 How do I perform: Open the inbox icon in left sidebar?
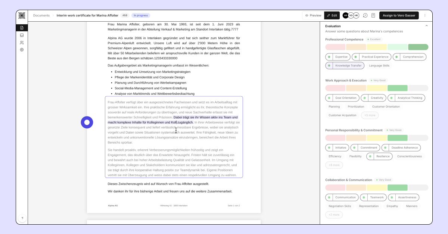[22, 35]
